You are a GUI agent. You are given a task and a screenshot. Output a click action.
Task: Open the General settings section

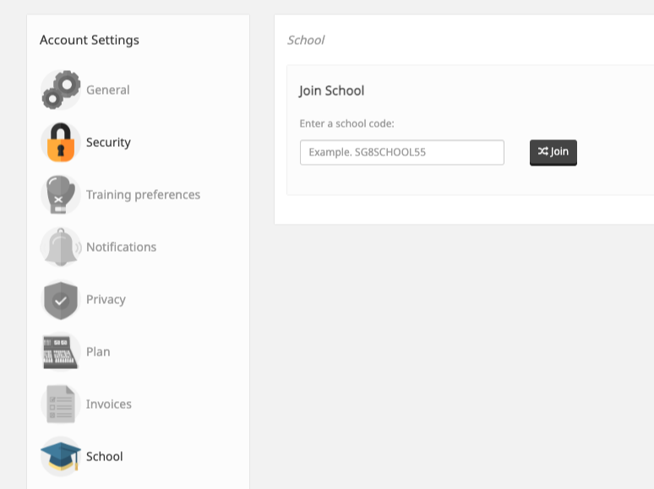pyautogui.click(x=107, y=90)
